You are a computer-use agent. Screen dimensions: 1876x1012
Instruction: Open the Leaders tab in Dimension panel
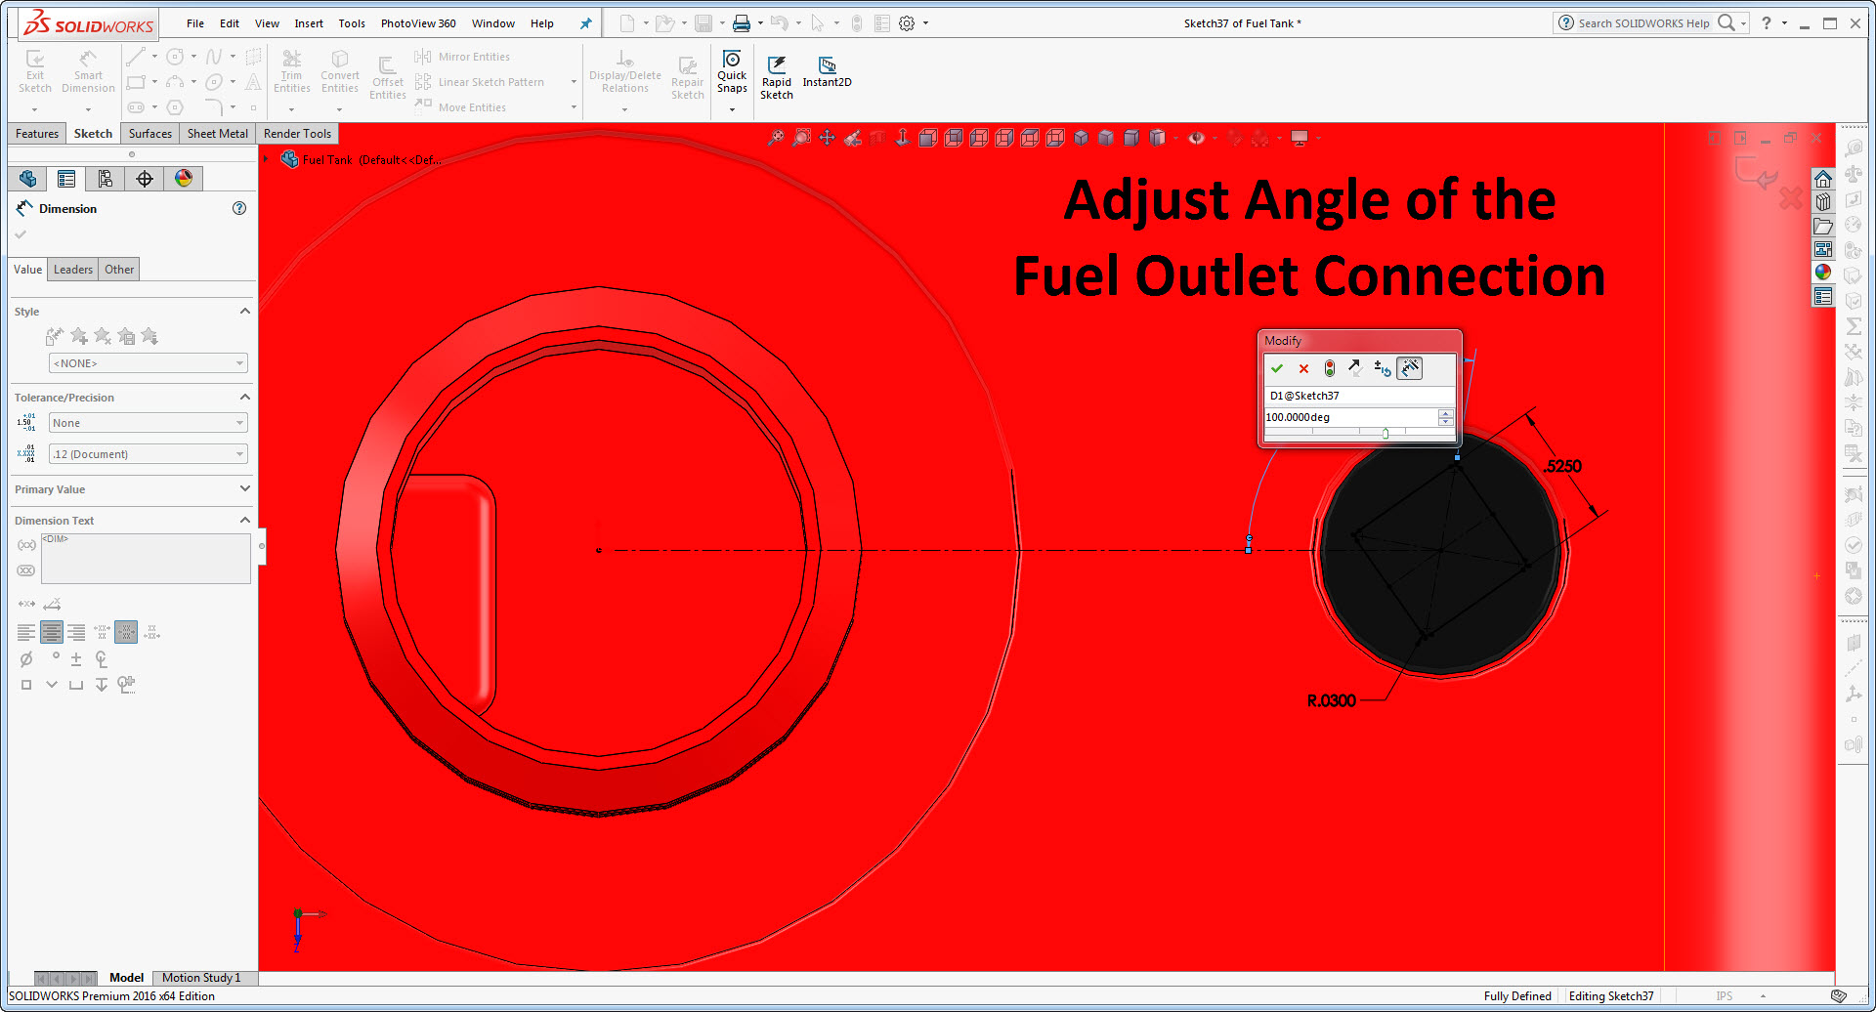click(x=73, y=270)
